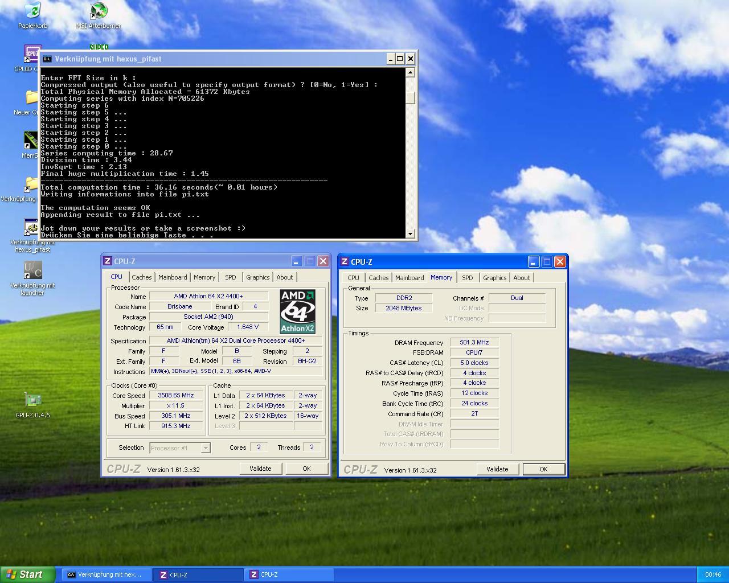Click the memory Type field DDR2
729x583 pixels.
tap(404, 298)
